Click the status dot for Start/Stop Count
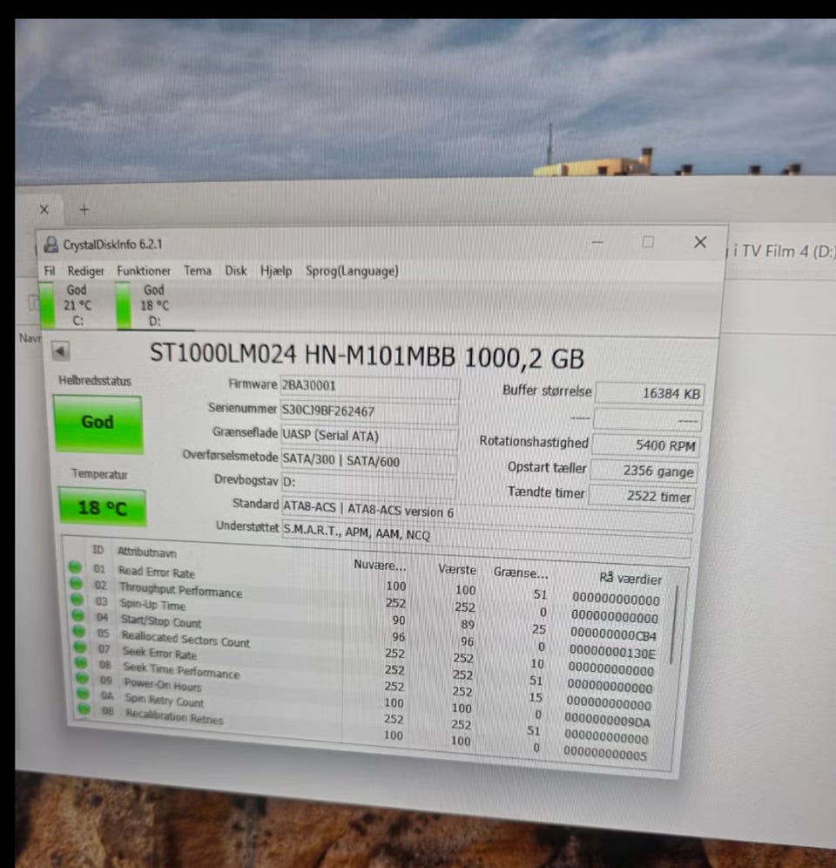 coord(78,615)
